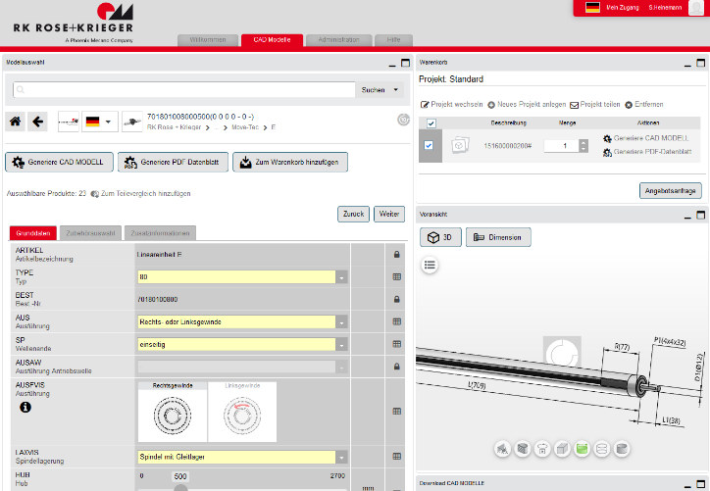Open the RK Rose+Krieger catalog thumbnail
Screen dimensions: 710x491
[69, 122]
